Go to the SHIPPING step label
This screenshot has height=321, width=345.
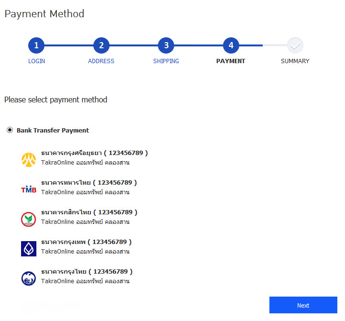coord(166,61)
